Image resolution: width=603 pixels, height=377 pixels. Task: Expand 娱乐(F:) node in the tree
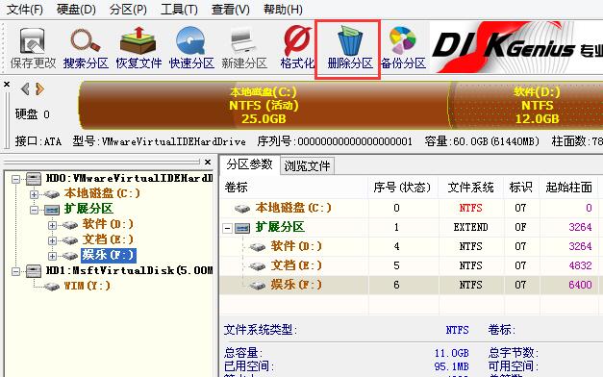coord(52,256)
